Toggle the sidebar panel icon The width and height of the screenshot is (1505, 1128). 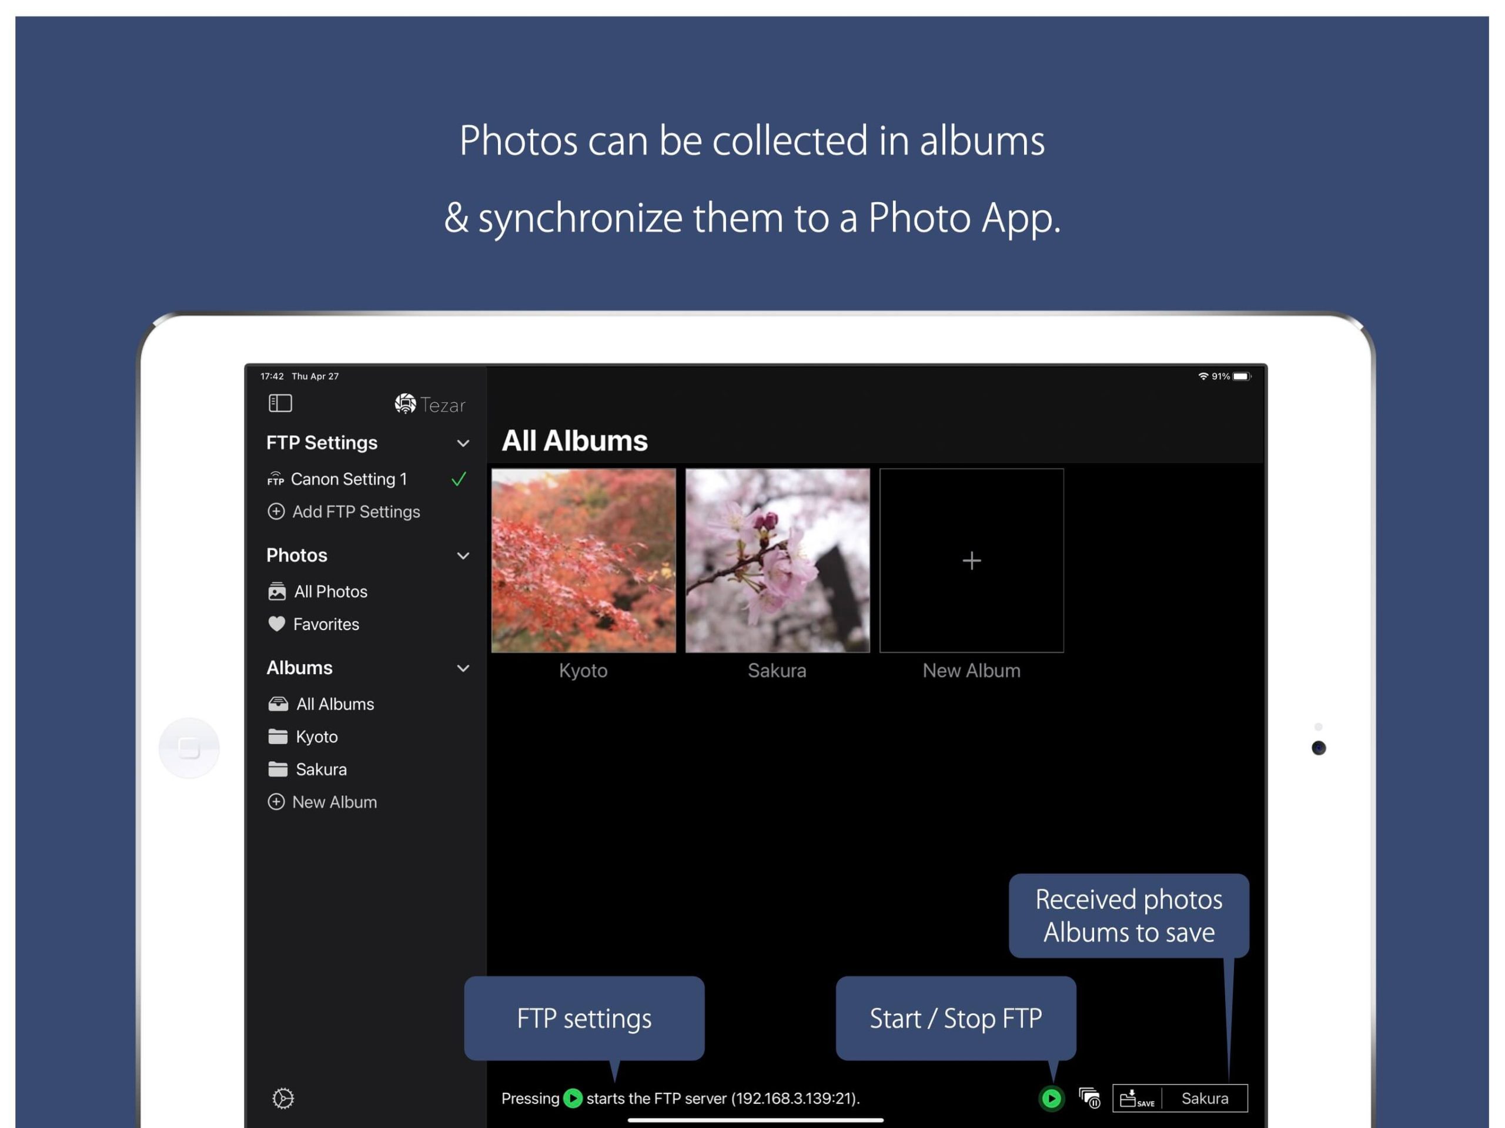tap(280, 403)
